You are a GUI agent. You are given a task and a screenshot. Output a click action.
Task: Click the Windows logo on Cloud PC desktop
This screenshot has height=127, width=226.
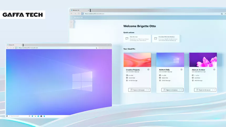point(82,81)
